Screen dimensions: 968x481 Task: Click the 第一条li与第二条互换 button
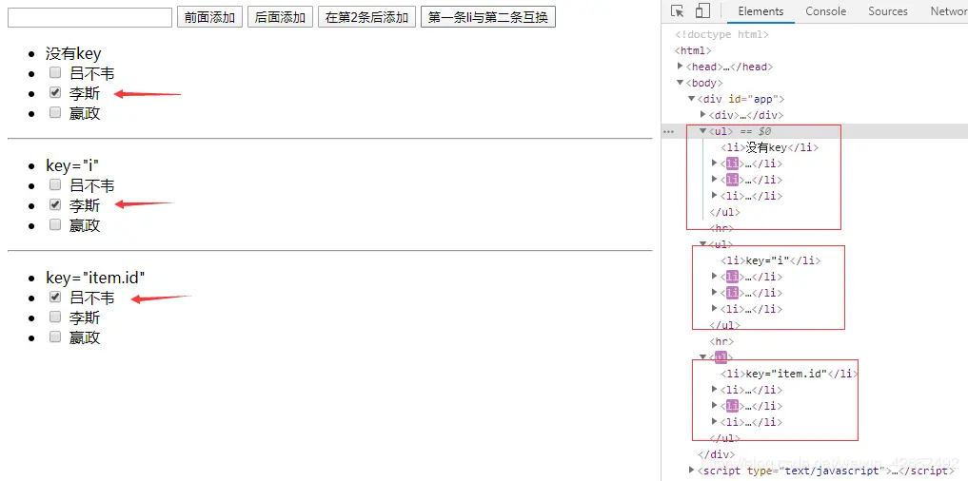[488, 17]
